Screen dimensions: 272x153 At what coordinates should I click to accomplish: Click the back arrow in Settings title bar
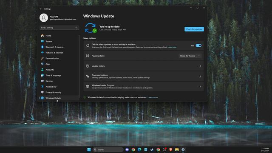[x=41, y=9]
